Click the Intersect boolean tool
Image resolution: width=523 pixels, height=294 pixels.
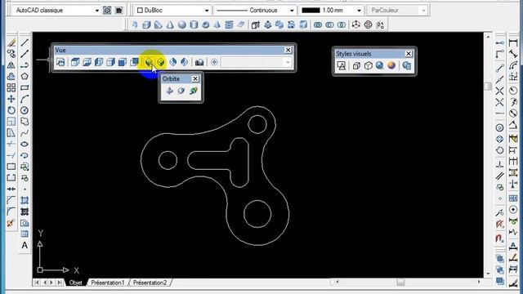pyautogui.click(x=342, y=24)
